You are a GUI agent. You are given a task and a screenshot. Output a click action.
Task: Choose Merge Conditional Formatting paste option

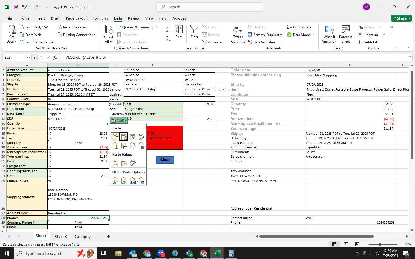pos(141,146)
